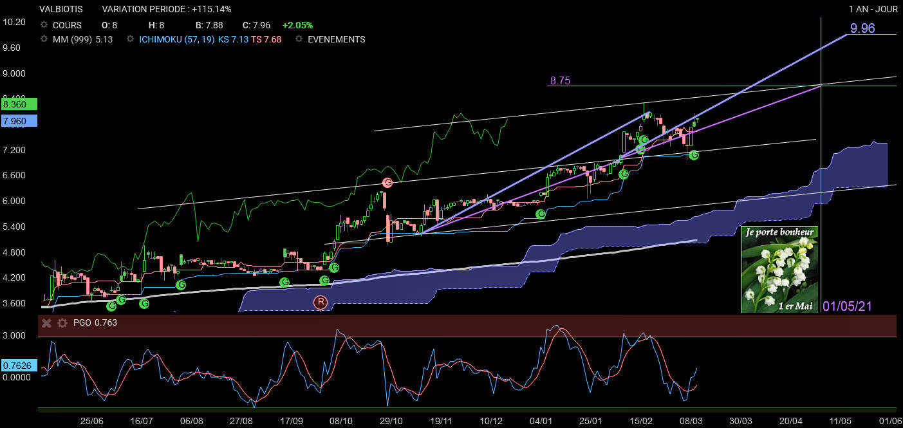Image resolution: width=903 pixels, height=428 pixels.
Task: Click the 9.96 target price annotation
Action: pyautogui.click(x=862, y=28)
